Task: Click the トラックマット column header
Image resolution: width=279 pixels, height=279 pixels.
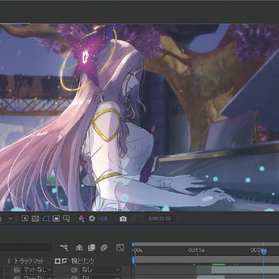Action: pyautogui.click(x=29, y=261)
